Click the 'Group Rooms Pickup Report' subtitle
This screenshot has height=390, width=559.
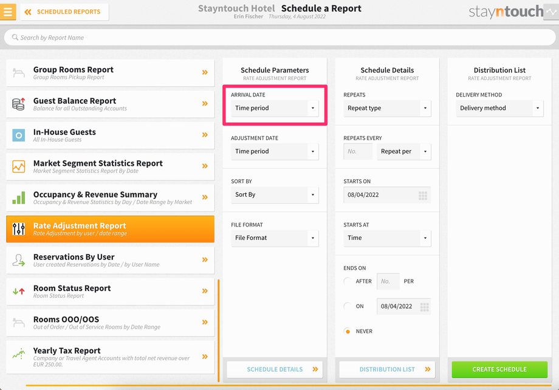tap(69, 77)
